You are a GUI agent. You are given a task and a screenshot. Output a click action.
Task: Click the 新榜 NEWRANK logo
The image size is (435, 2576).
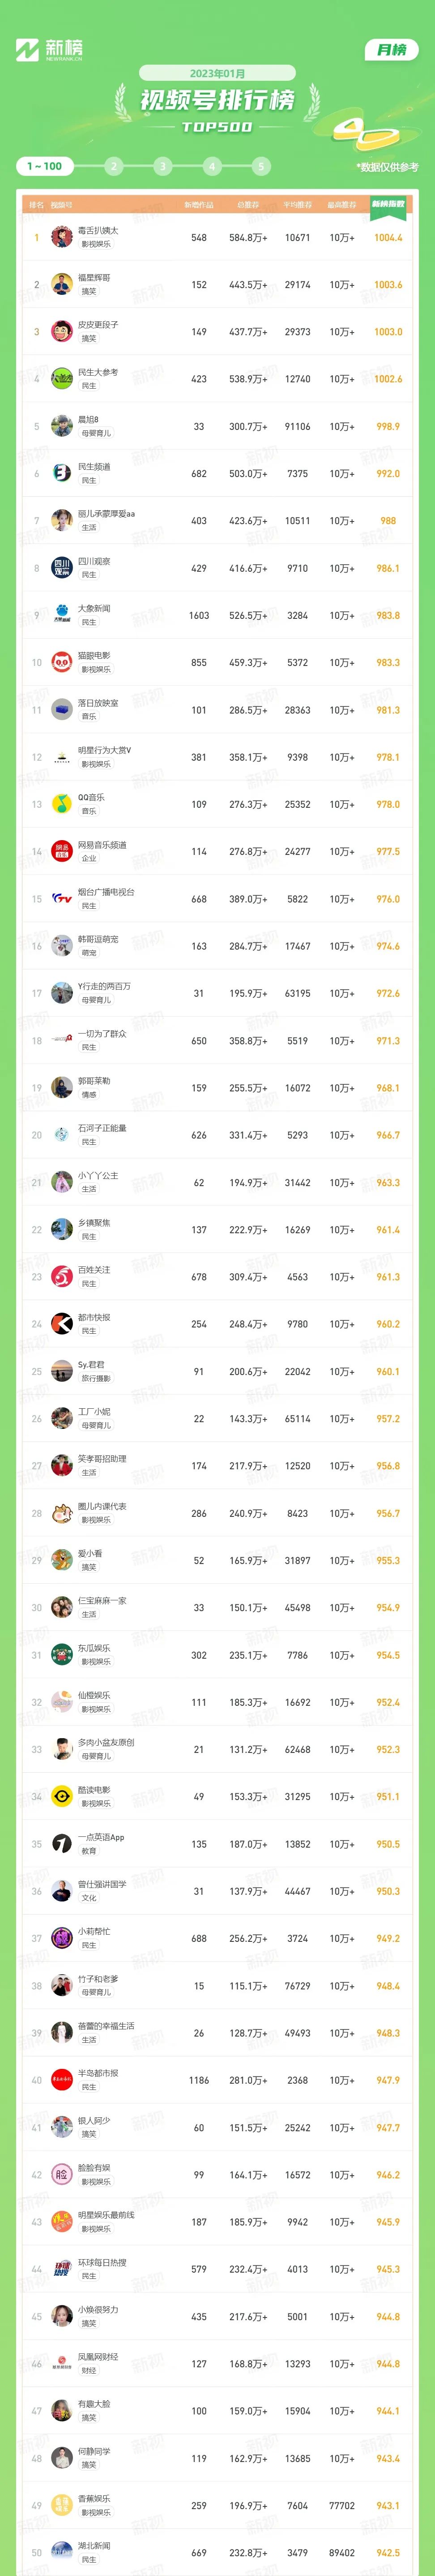pyautogui.click(x=49, y=50)
